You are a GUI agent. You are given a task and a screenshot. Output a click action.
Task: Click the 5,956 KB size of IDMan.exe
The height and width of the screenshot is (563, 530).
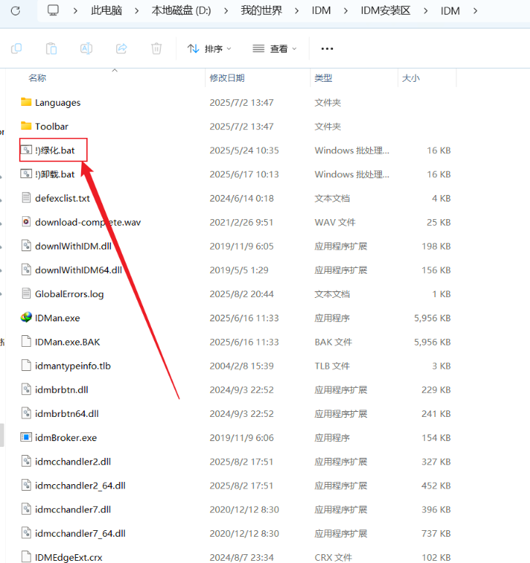click(x=432, y=318)
